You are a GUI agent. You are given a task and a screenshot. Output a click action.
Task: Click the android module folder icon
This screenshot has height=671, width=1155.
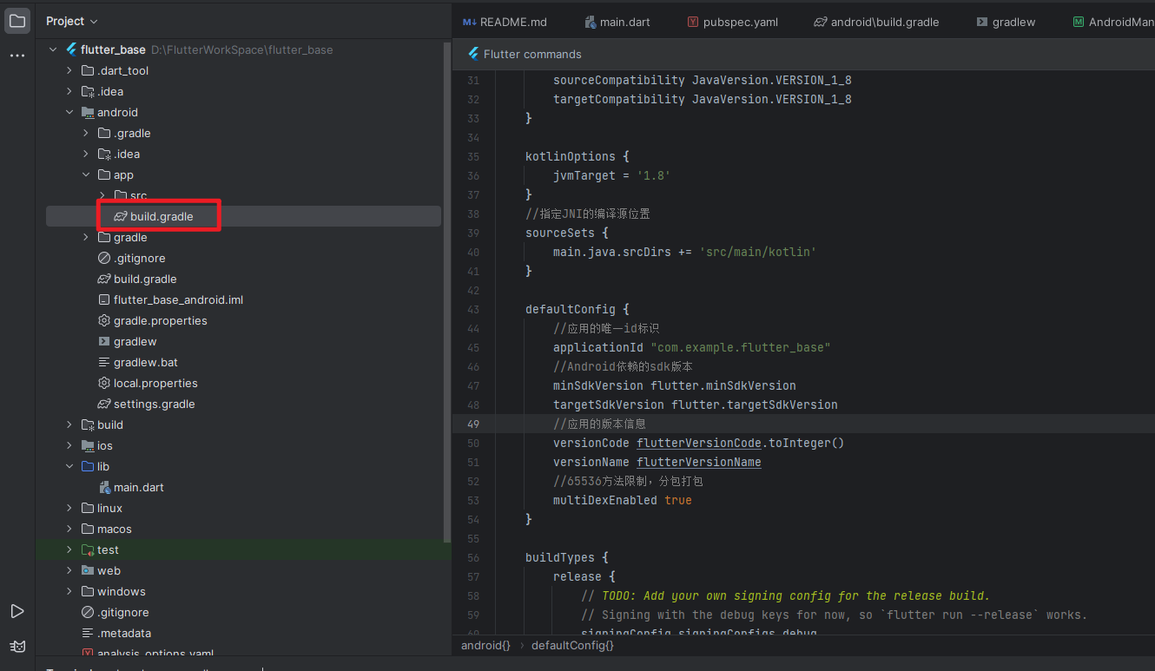tap(88, 112)
